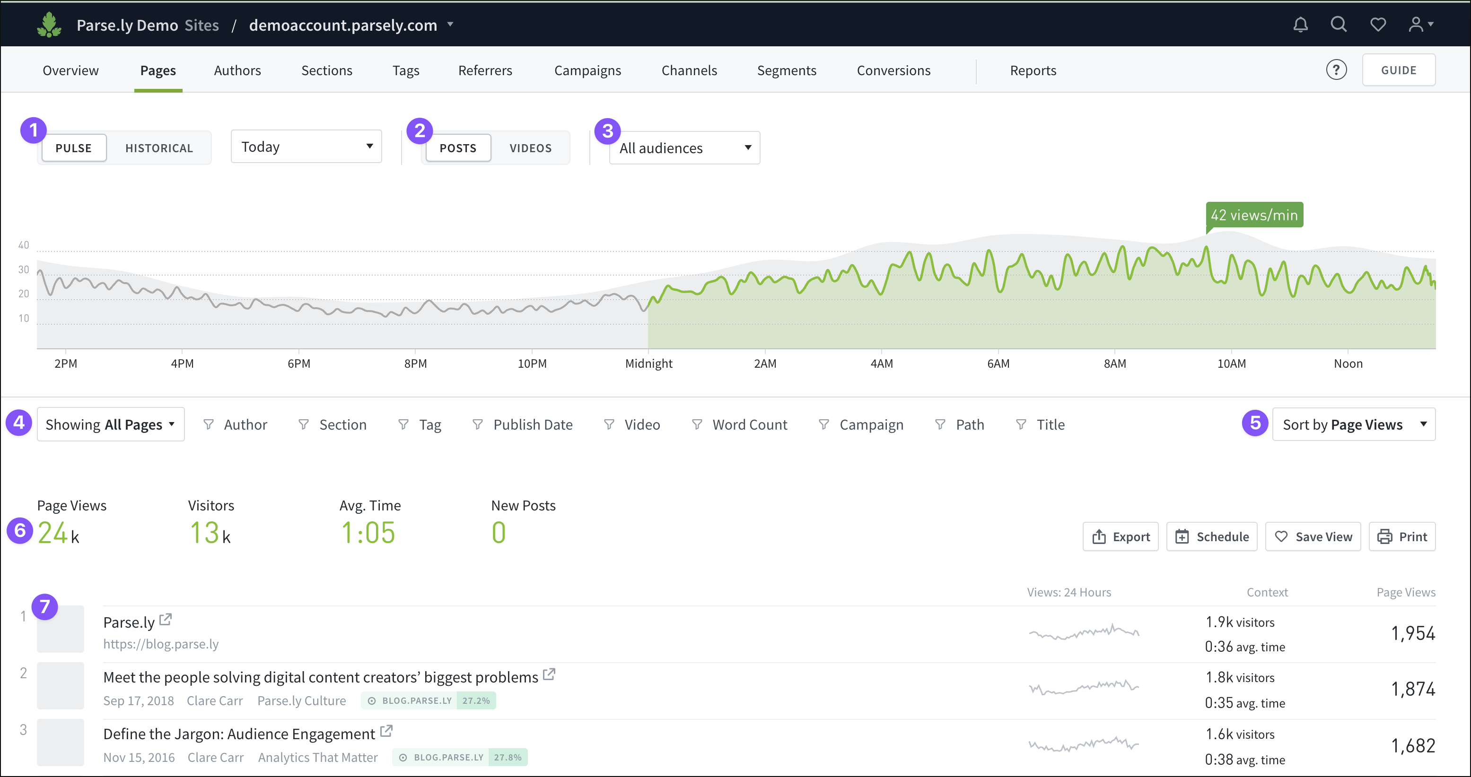Image resolution: width=1471 pixels, height=777 pixels.
Task: Click the Section filter funnel icon
Action: (304, 424)
